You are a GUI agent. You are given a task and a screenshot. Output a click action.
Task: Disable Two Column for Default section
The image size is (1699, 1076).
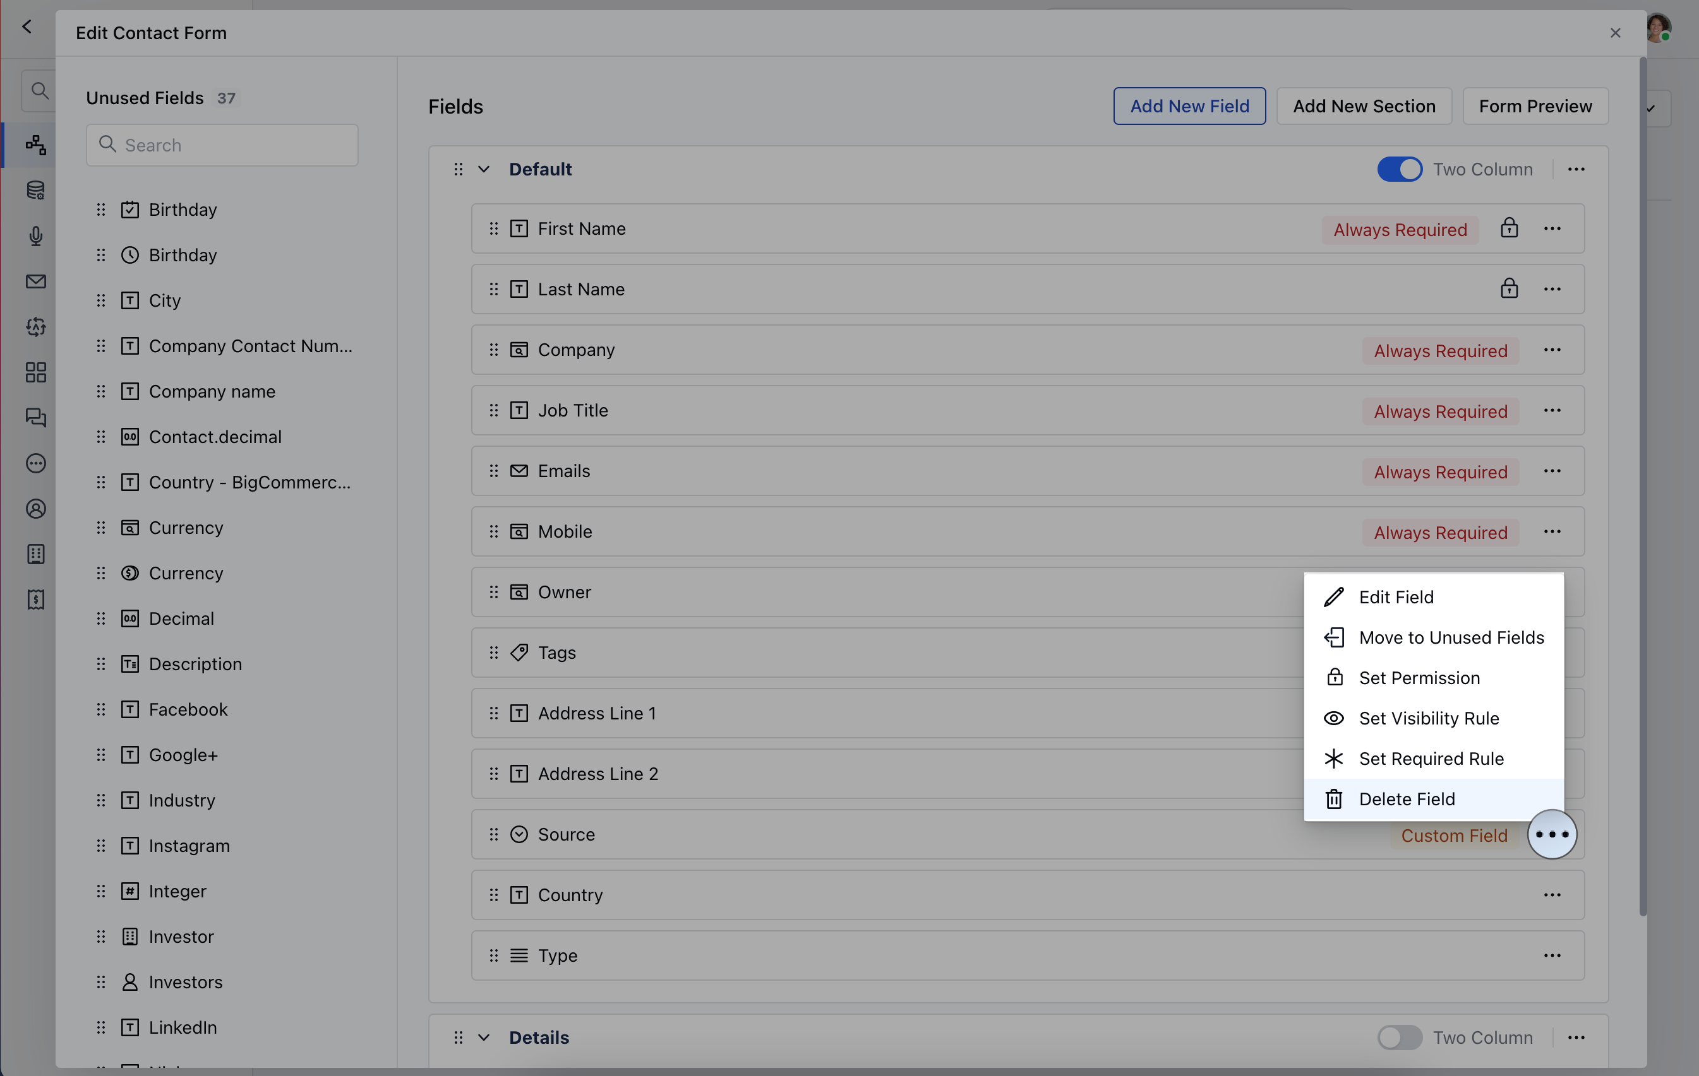(x=1399, y=169)
